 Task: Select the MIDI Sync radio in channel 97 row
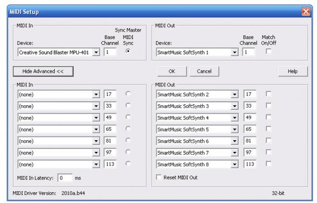(128, 152)
